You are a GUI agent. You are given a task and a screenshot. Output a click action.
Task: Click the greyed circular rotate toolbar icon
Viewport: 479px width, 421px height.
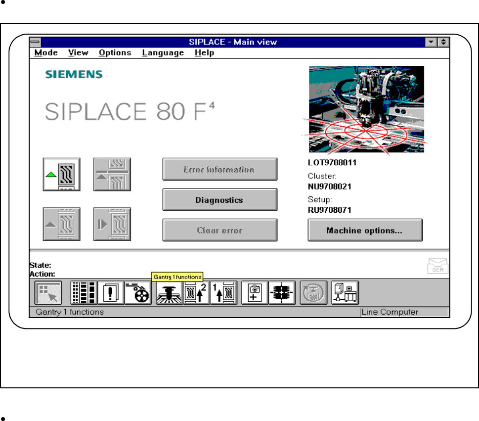click(x=313, y=293)
